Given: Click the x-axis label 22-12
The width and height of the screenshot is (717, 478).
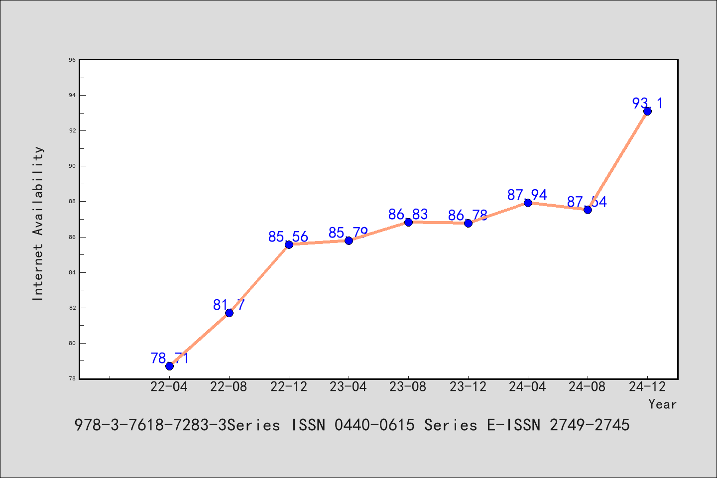Looking at the screenshot, I should (x=289, y=387).
